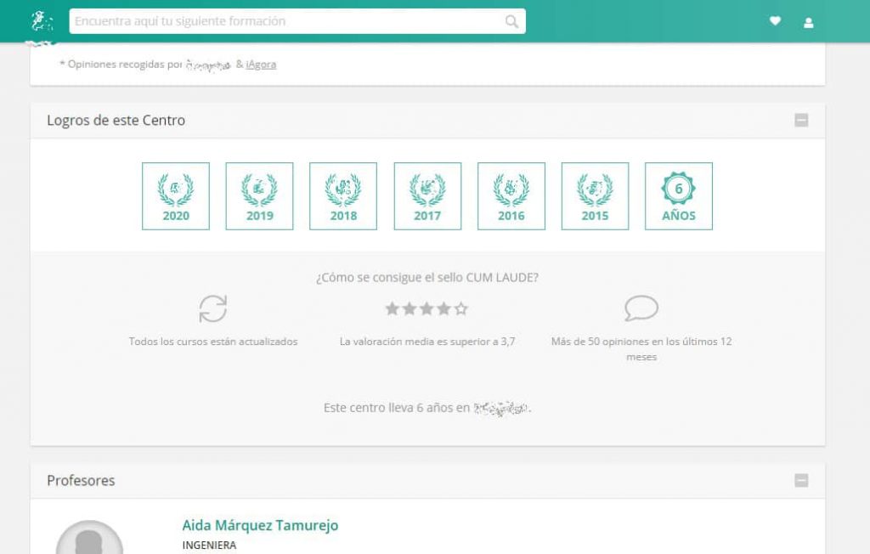Select the Cum Laude 2017 seal

click(427, 195)
